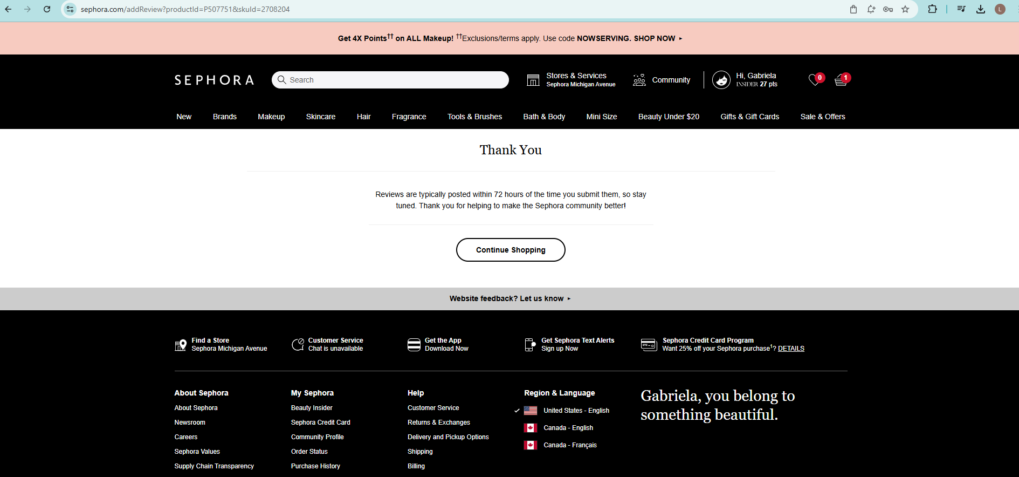Click into the Search input field
The height and width of the screenshot is (477, 1019).
coord(396,80)
